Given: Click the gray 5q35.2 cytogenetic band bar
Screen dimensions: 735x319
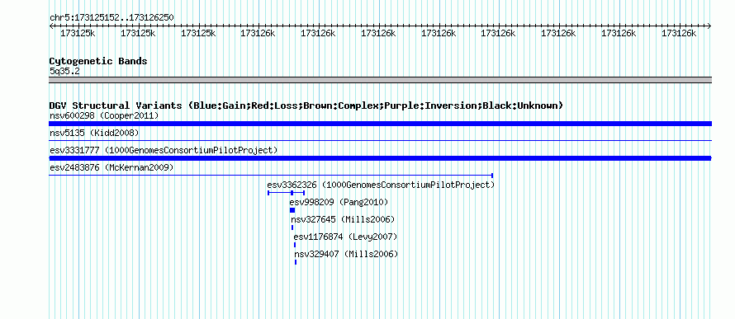Looking at the screenshot, I should (380, 80).
